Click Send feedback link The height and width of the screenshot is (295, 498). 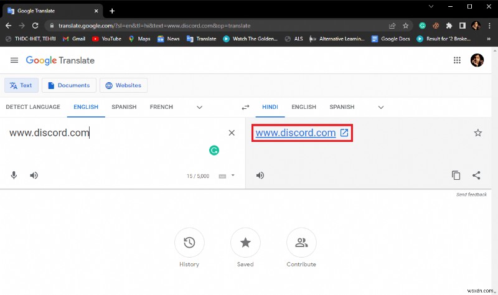click(x=471, y=194)
